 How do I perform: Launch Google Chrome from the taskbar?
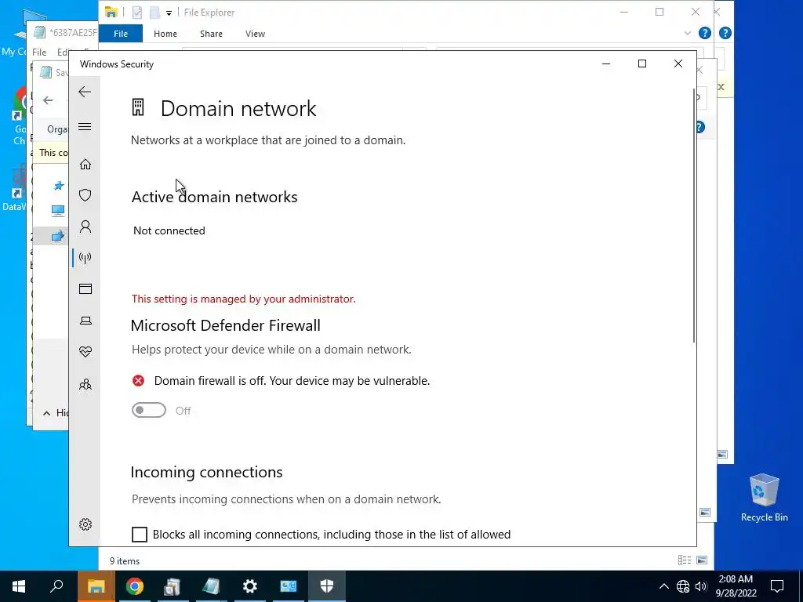click(135, 586)
